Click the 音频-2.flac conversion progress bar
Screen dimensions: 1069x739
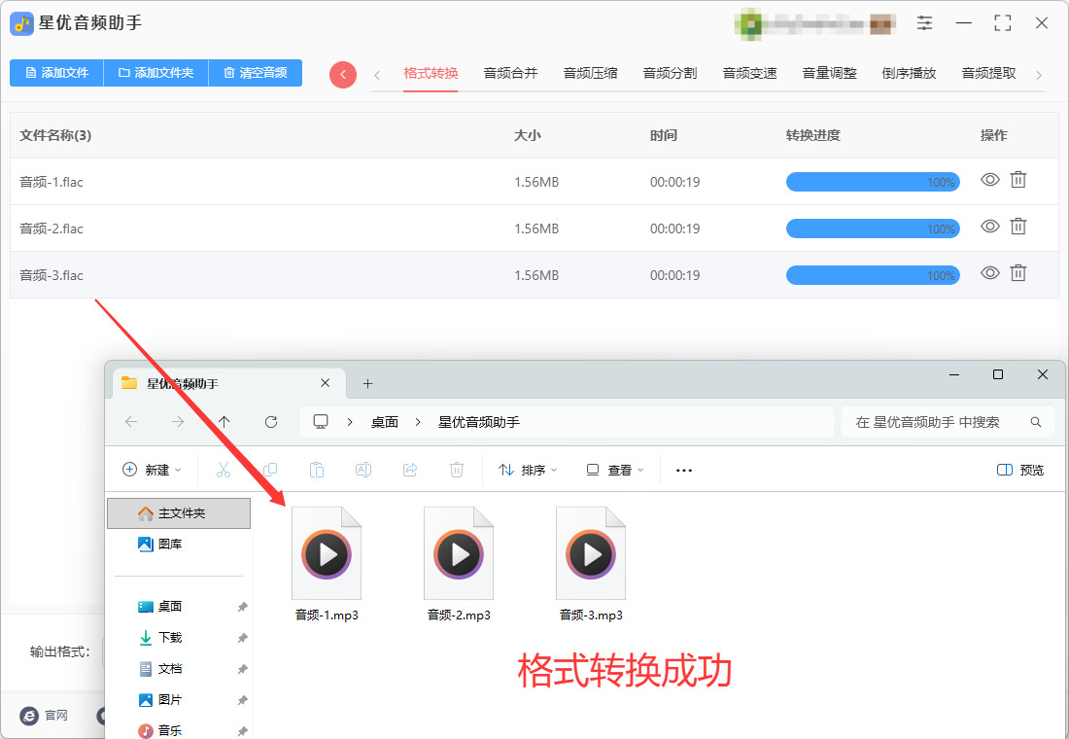point(873,229)
